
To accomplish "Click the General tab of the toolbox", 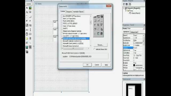I will point(29,4).
